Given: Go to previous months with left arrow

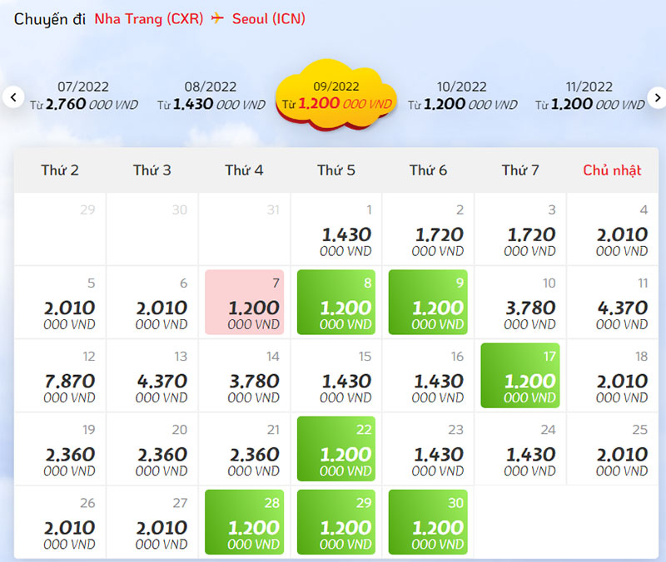Looking at the screenshot, I should (x=13, y=97).
